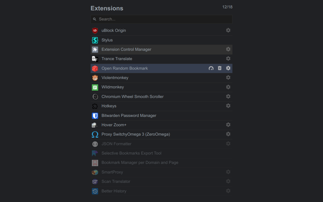Click Chromium Wheel Smooth Scroller name
The width and height of the screenshot is (323, 202).
(132, 97)
